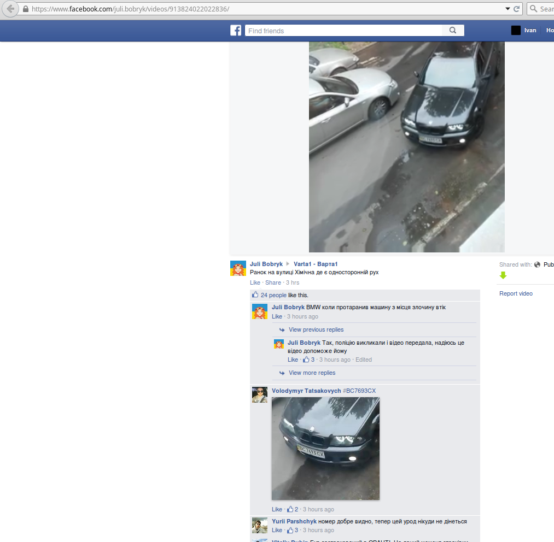This screenshot has width=554, height=542.
Task: Click the green download arrow icon
Action: (503, 275)
